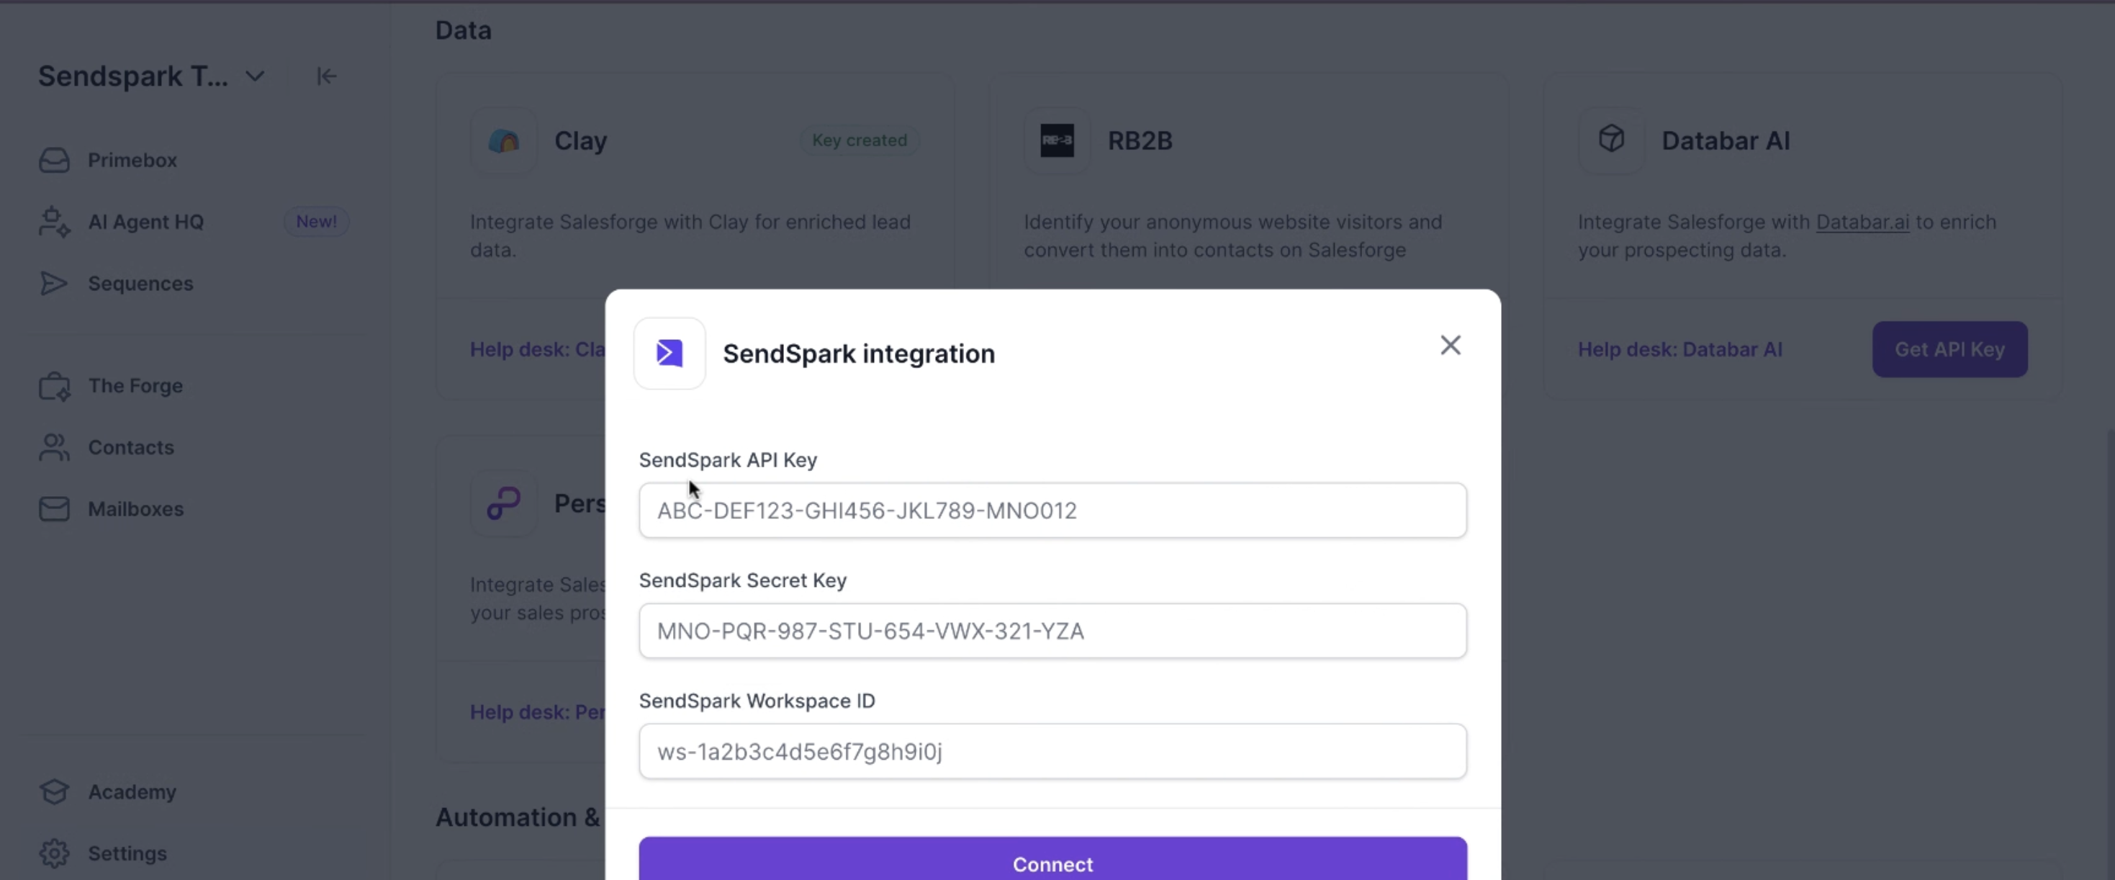Open the Contacts people icon
Image resolution: width=2115 pixels, height=880 pixels.
[x=54, y=448]
